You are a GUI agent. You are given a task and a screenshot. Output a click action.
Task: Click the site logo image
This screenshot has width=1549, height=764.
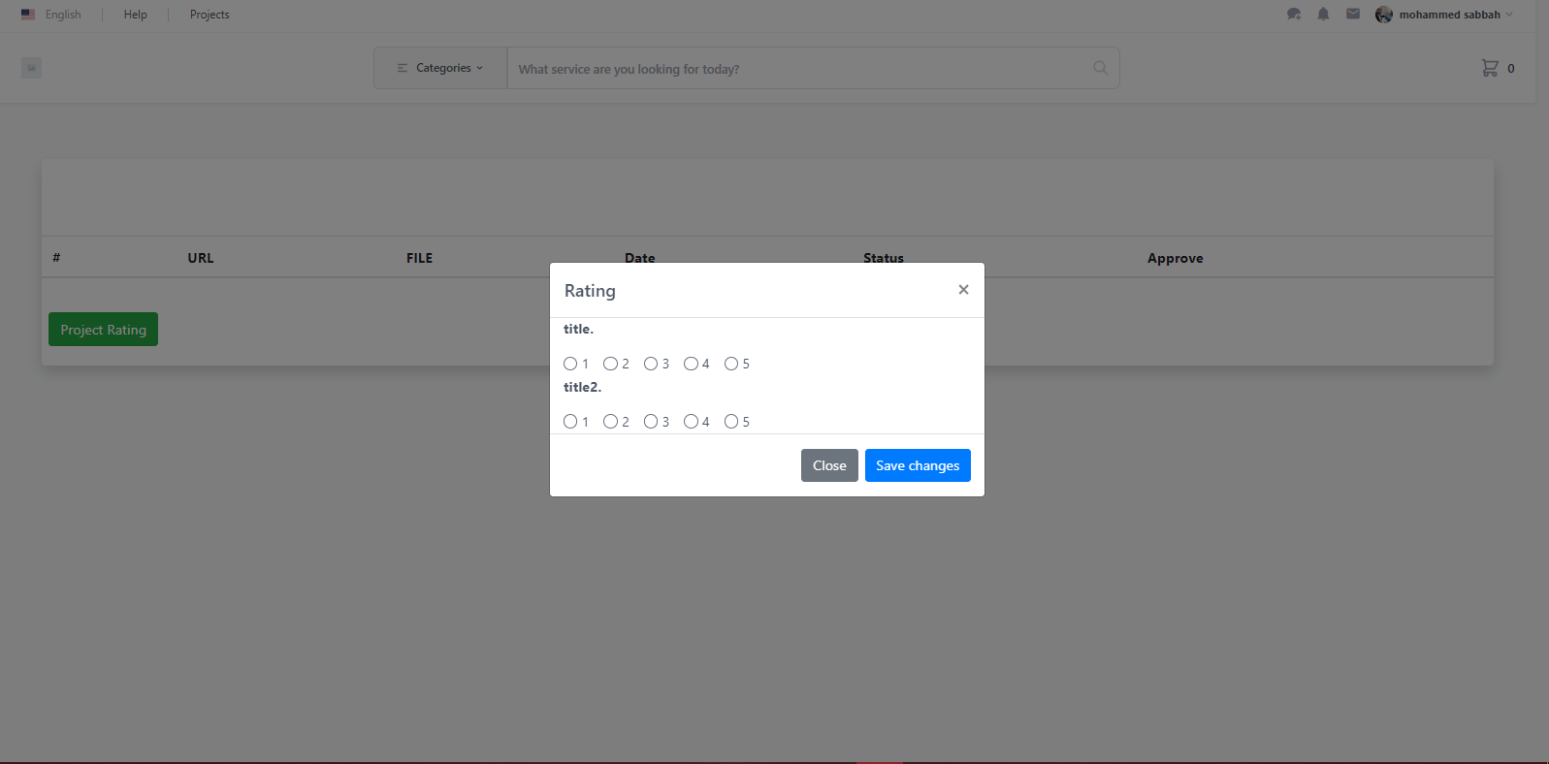coord(32,68)
